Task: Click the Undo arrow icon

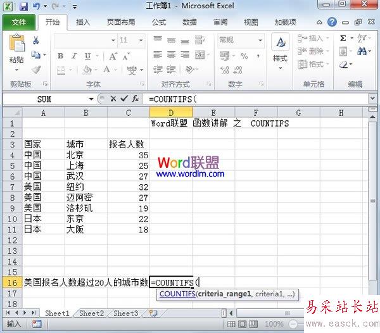Action: click(37, 6)
